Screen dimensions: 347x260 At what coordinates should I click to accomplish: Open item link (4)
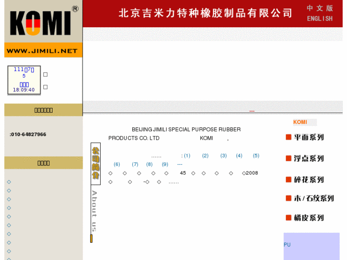click(x=239, y=156)
